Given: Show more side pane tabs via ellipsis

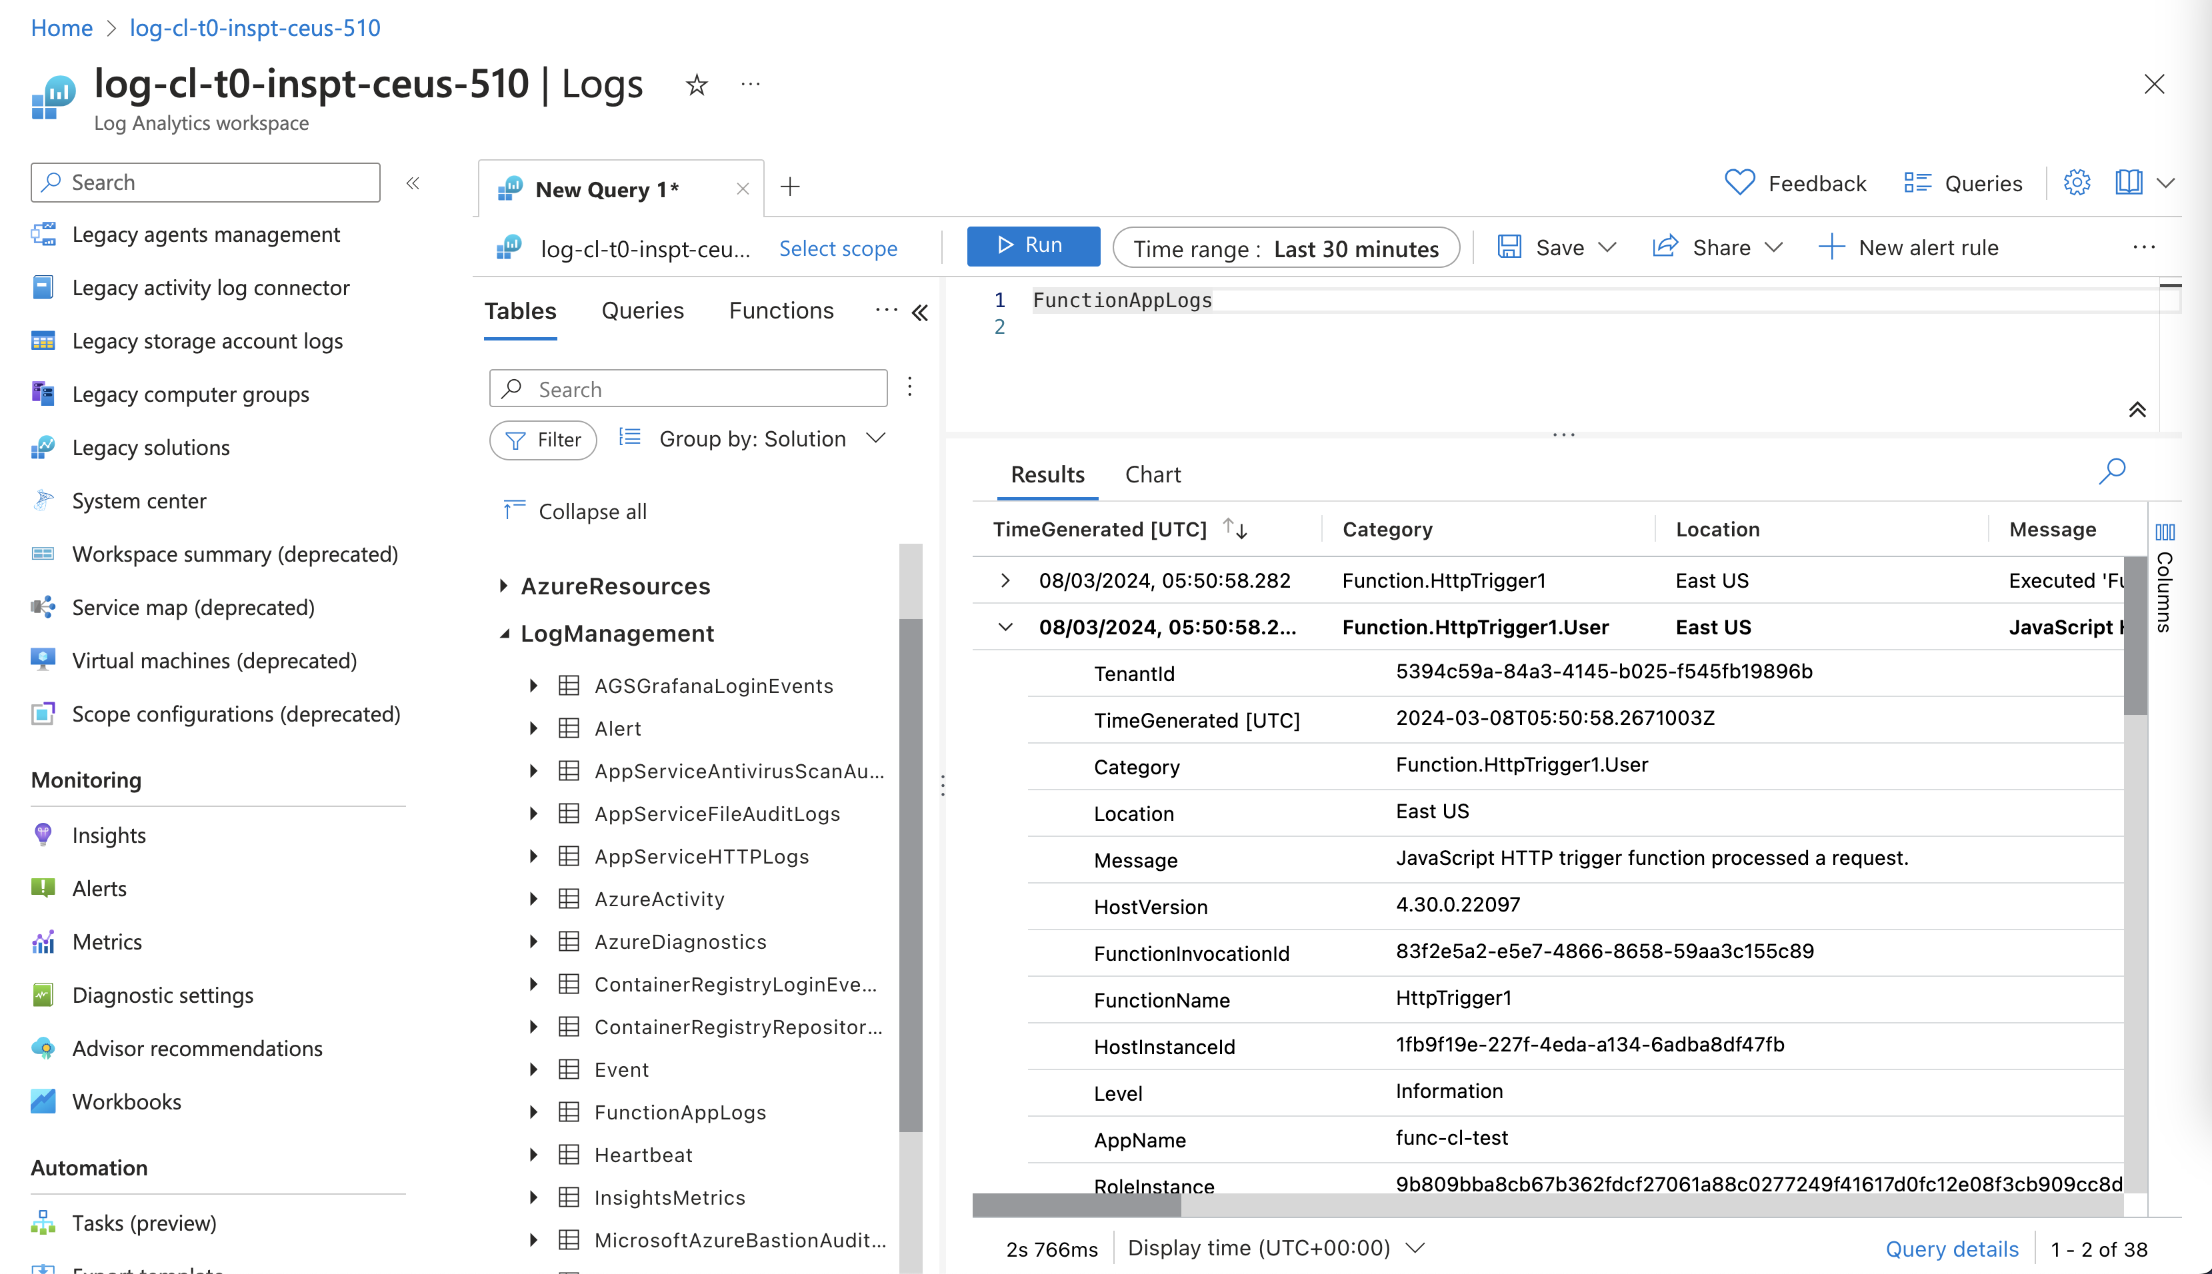Looking at the screenshot, I should point(886,310).
